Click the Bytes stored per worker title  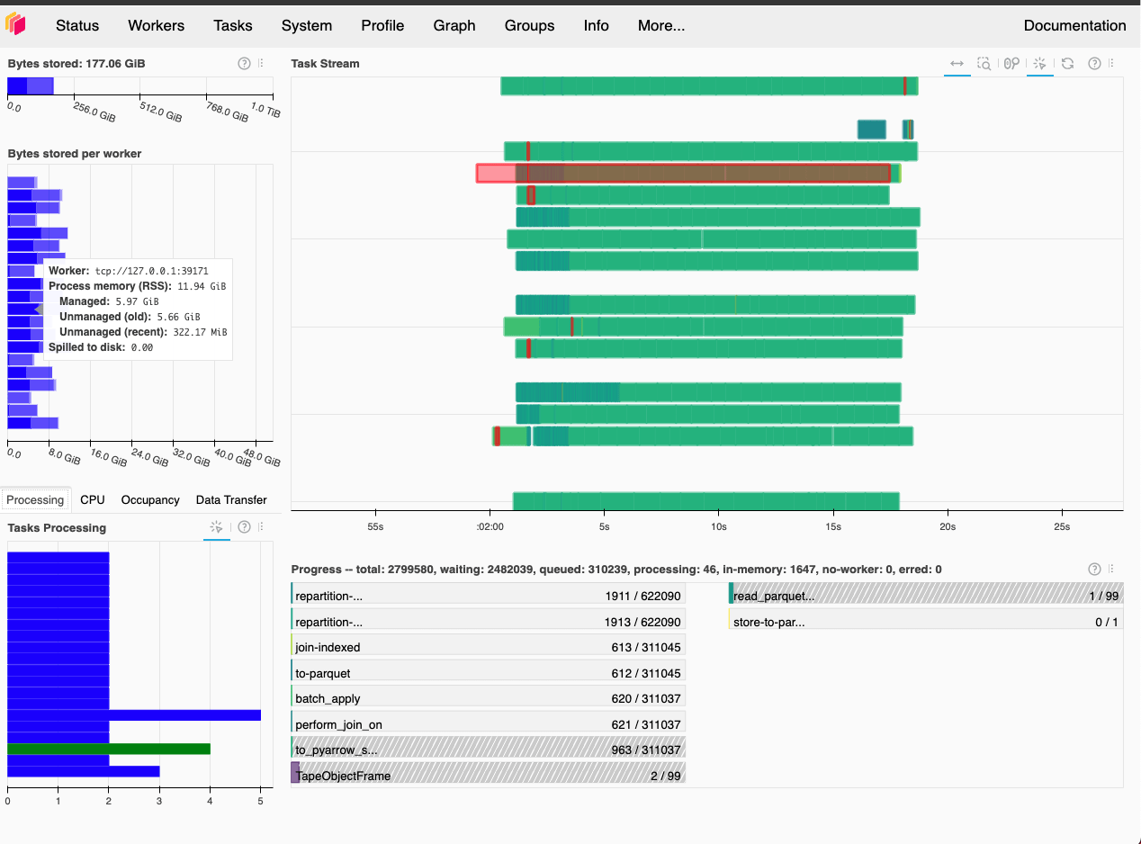[75, 154]
